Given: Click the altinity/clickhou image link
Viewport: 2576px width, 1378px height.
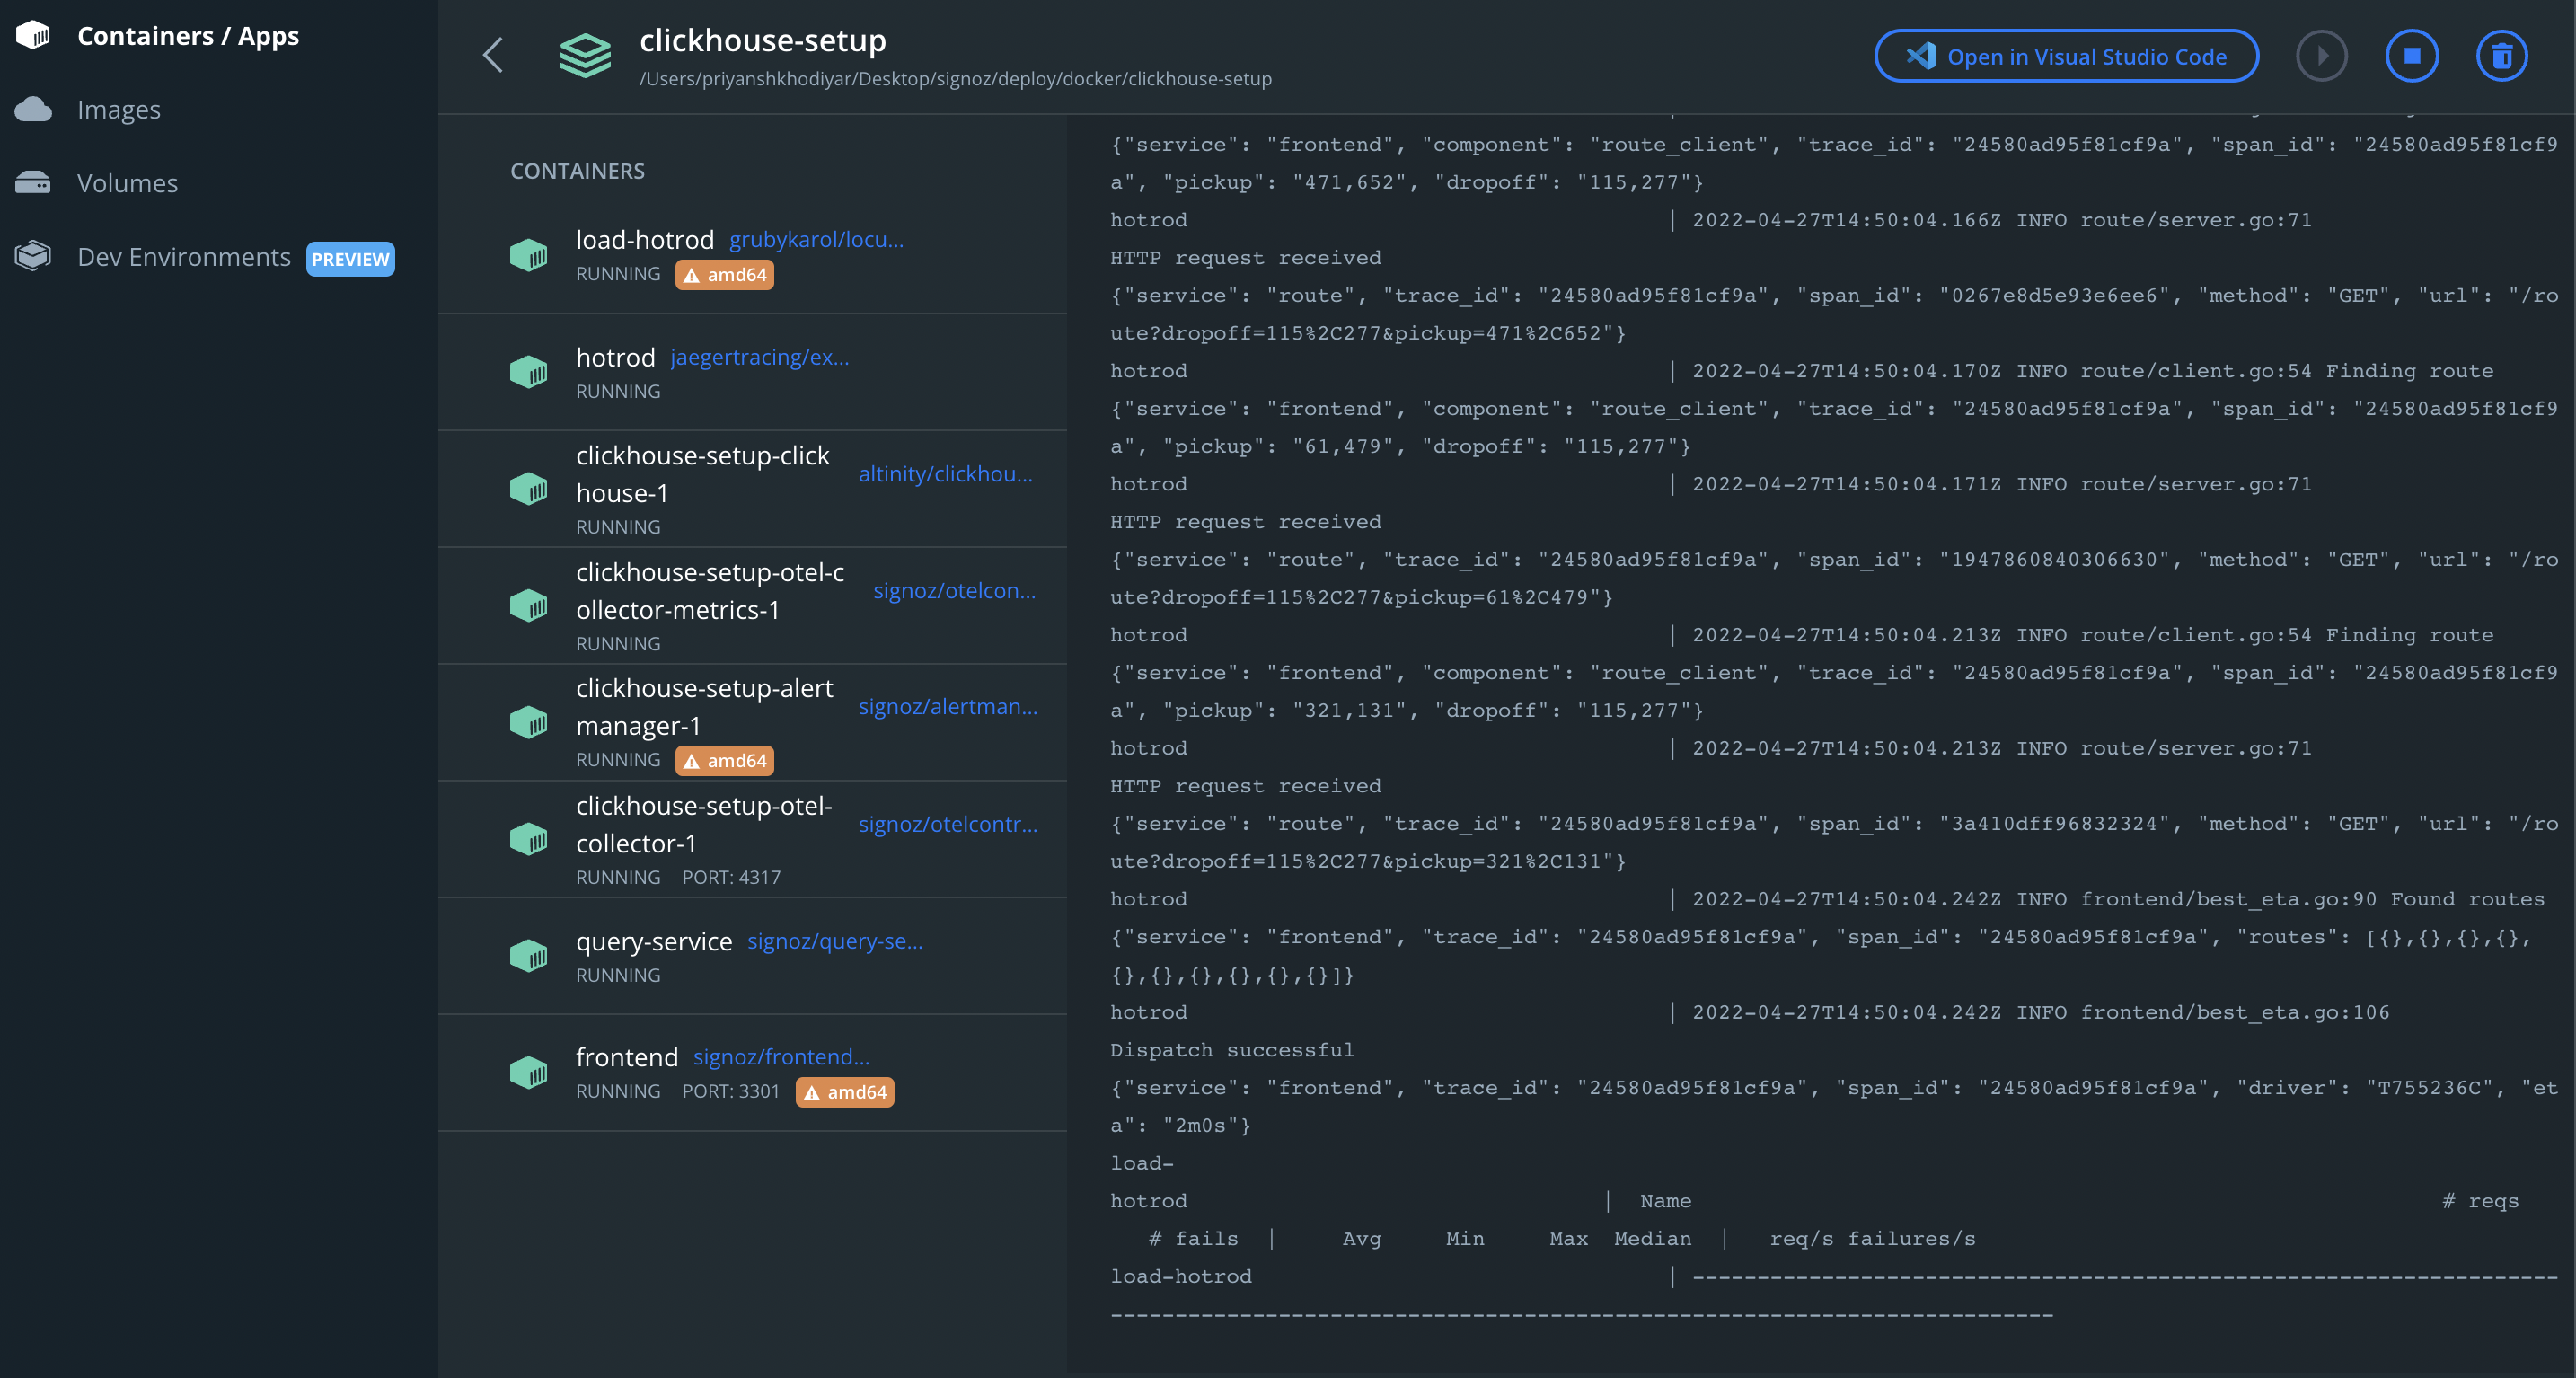Looking at the screenshot, I should click(946, 473).
